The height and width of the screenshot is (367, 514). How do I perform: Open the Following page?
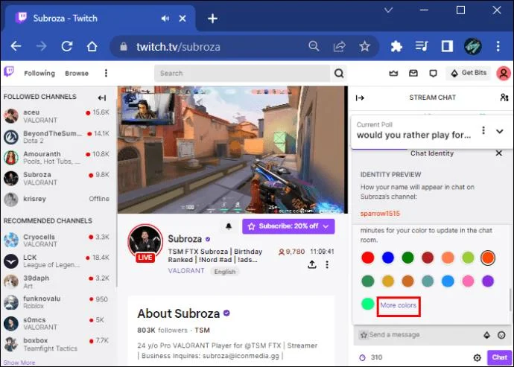pos(39,73)
